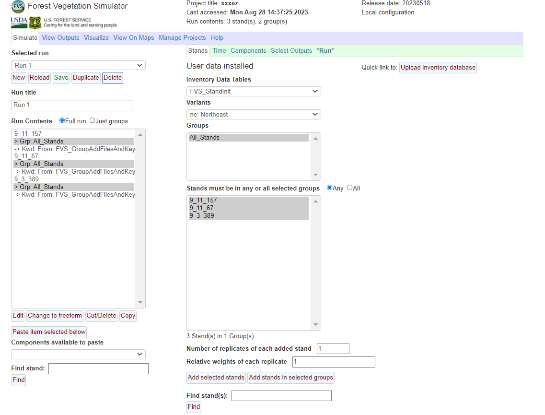Click stands list scroll-up arrow
The image size is (545, 415).
point(315,202)
